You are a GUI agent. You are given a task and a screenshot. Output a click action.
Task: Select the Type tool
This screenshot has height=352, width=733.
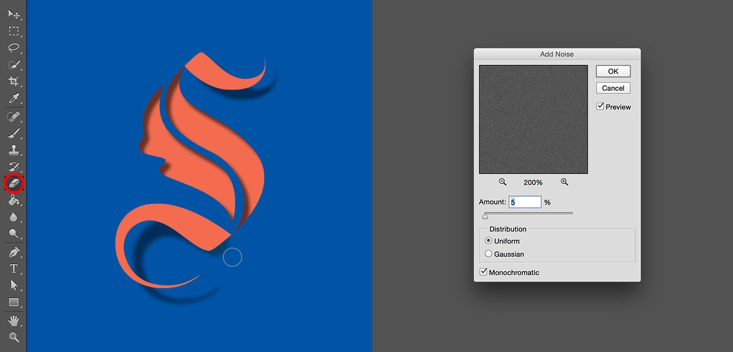tap(14, 269)
